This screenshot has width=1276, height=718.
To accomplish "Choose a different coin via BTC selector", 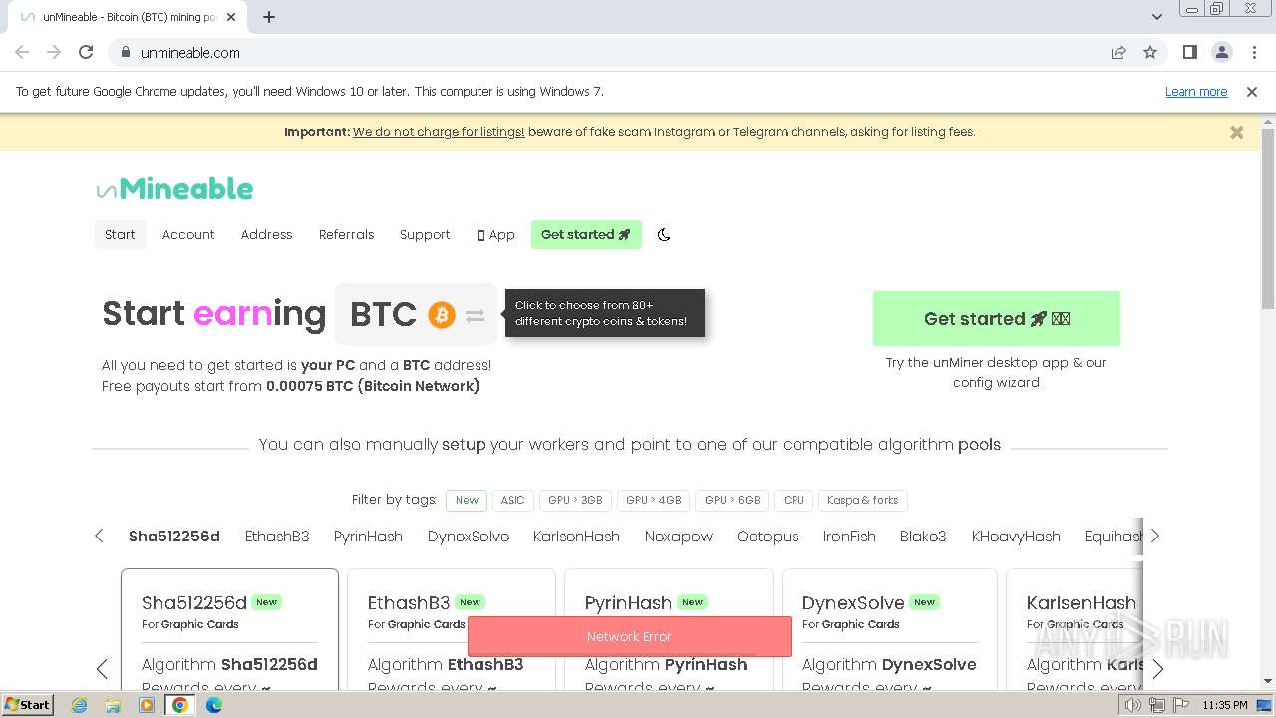I will pos(416,315).
